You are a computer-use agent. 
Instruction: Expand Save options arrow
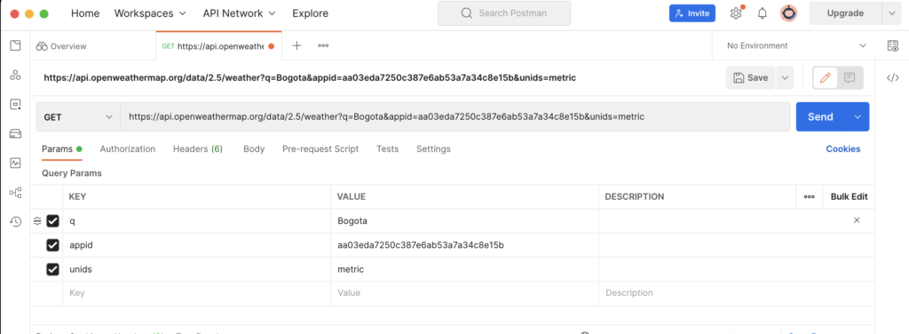785,77
